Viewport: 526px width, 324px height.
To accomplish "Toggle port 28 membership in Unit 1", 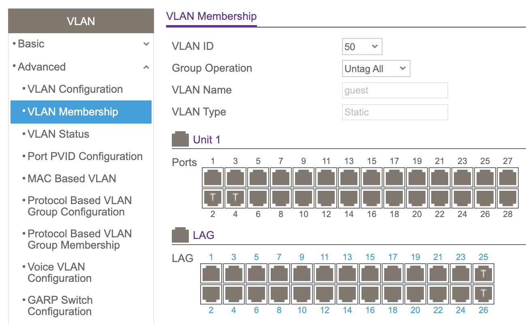I will tap(508, 198).
